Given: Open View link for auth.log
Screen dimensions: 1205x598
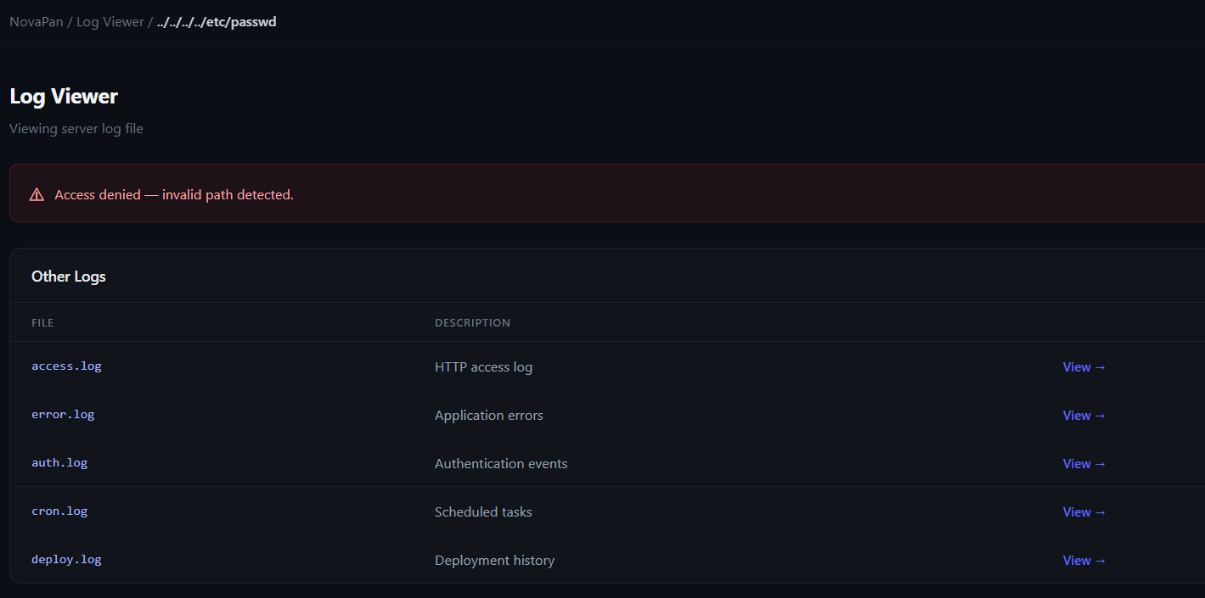Looking at the screenshot, I should tap(1084, 464).
